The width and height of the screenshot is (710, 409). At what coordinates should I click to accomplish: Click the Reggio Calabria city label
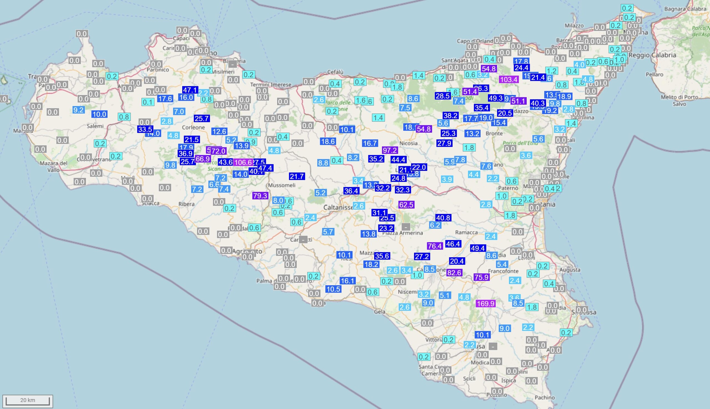pyautogui.click(x=652, y=55)
